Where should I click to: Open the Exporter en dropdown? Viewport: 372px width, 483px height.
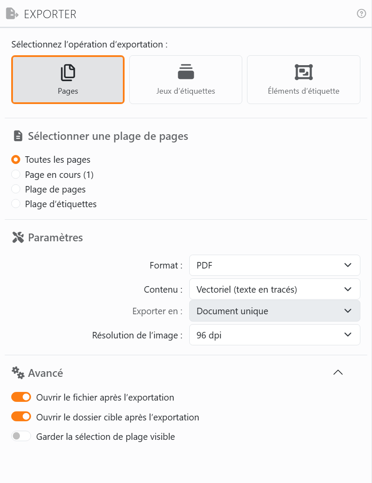pos(275,311)
